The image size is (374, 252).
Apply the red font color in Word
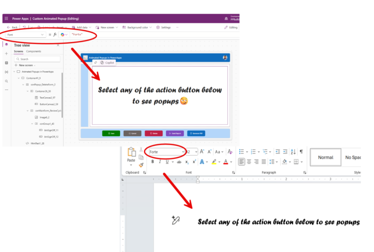pos(225,162)
